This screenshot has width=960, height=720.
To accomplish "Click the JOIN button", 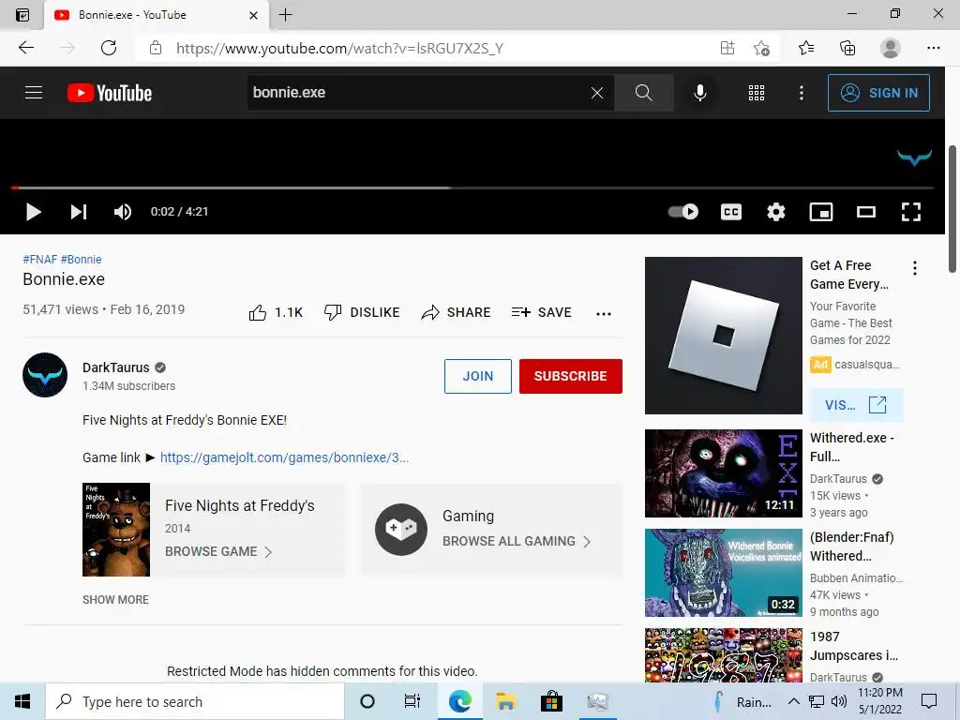I will pos(477,376).
